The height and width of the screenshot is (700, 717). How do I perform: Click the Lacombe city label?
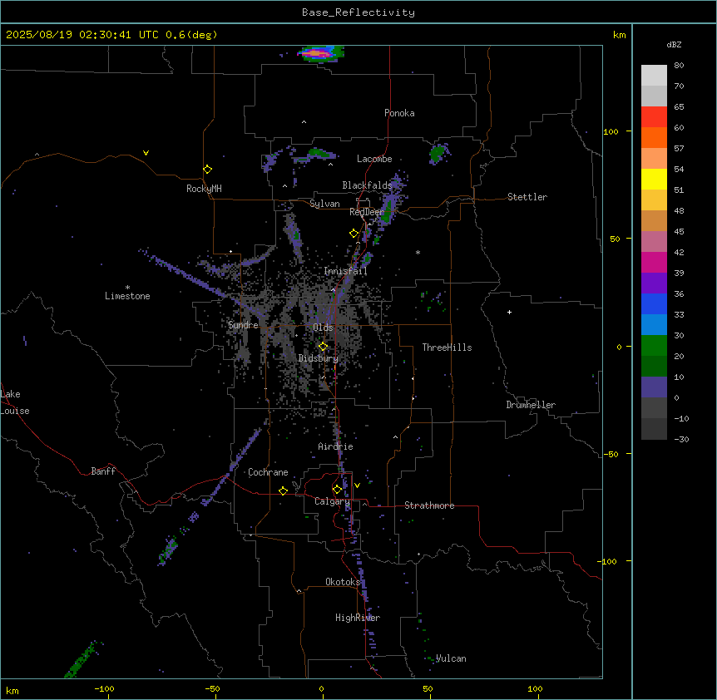(374, 159)
